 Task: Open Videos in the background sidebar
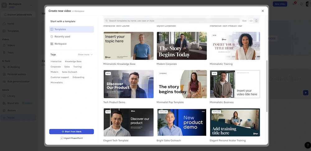(18, 46)
